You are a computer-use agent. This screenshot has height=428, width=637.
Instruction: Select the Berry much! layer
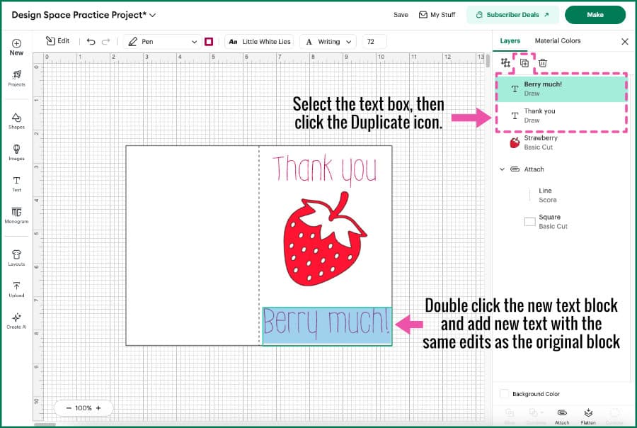[561, 89]
